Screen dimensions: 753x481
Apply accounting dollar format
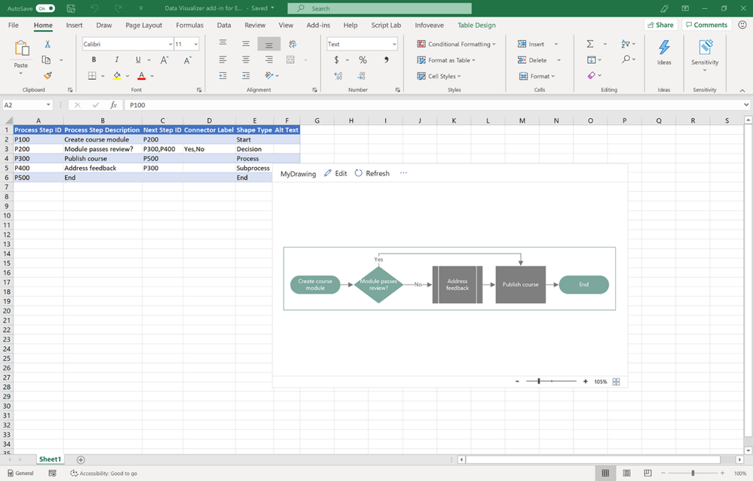336,60
